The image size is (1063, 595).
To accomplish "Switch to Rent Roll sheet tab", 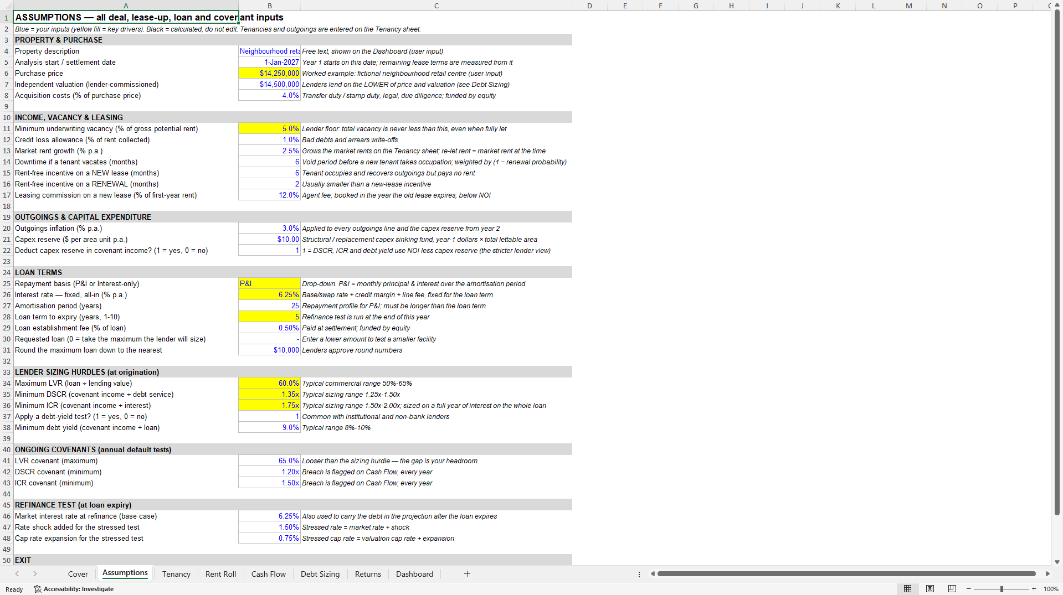I will (220, 574).
